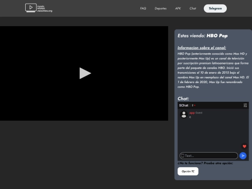Click the red heart reaction icon
252x189 pixels.
click(244, 147)
